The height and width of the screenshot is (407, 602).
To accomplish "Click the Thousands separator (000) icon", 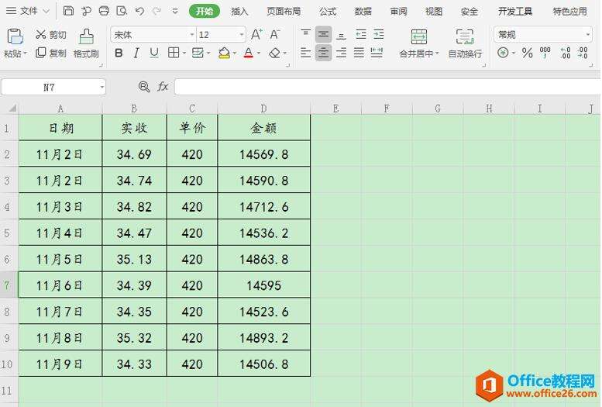I will [x=545, y=53].
